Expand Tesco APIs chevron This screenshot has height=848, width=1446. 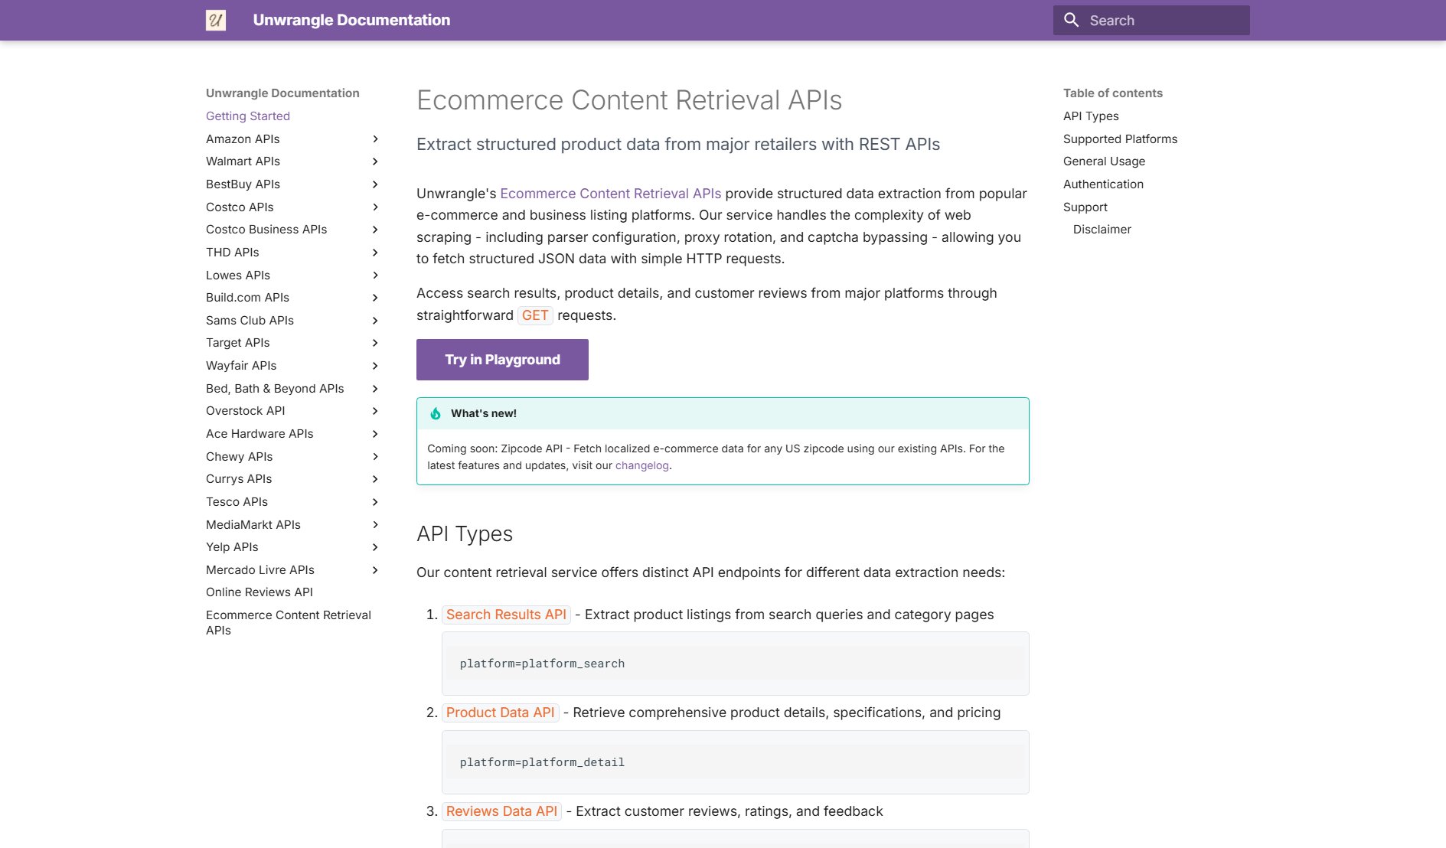375,502
